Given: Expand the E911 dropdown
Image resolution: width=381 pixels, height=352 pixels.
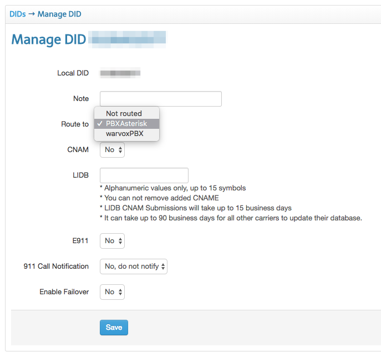Looking at the screenshot, I should [112, 240].
